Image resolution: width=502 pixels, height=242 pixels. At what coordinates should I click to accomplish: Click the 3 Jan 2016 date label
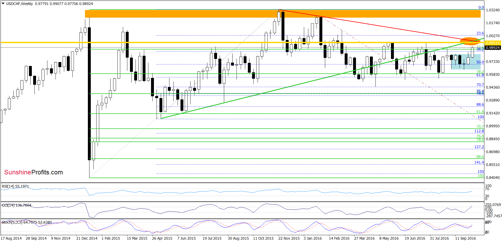(313, 238)
